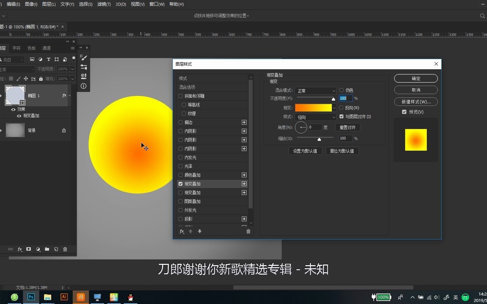Viewport: 487px width, 304px height.
Task: Switch to the 通道 tab
Action: (x=46, y=48)
